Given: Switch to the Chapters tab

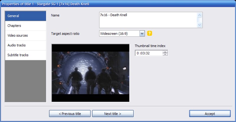Looking at the screenshot, I should click(25, 26).
